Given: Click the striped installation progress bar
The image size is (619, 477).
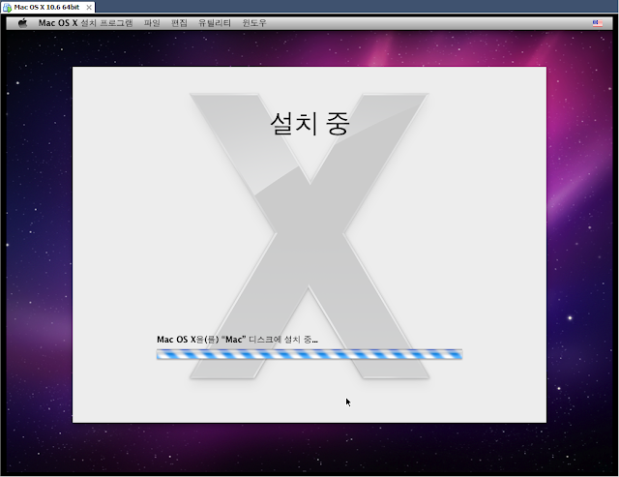Looking at the screenshot, I should tap(309, 354).
